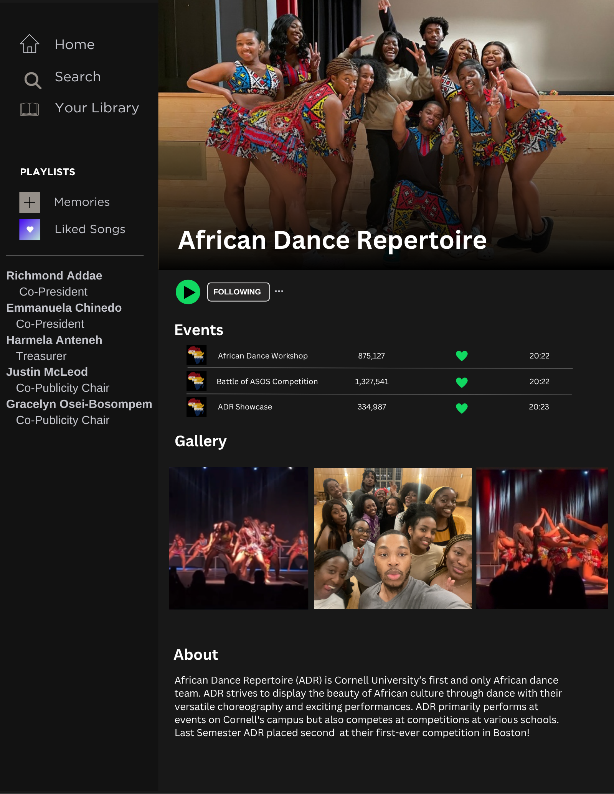Click the Search magnifier icon
614x794 pixels.
pyautogui.click(x=33, y=81)
